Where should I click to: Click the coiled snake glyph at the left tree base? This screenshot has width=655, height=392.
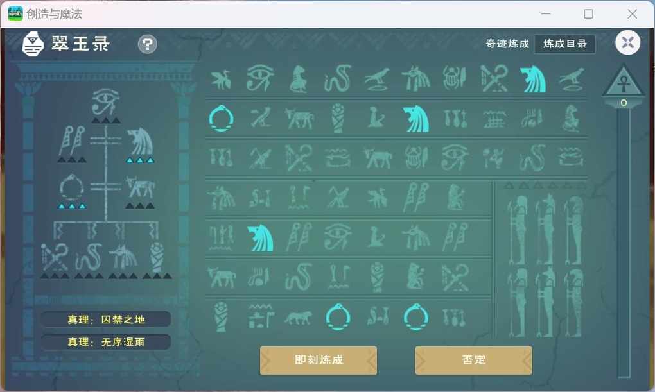[89, 257]
